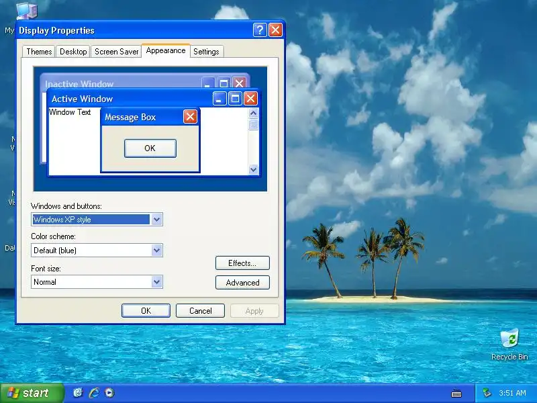Expand the Color scheme dropdown arrow

[156, 250]
